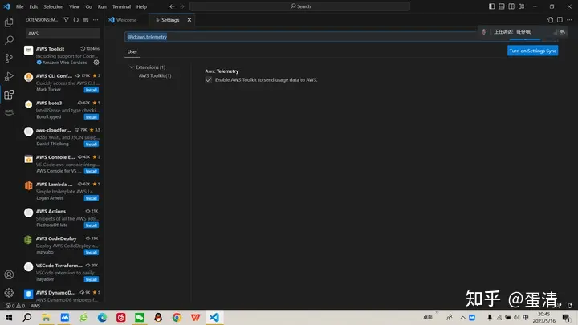
Task: Click the extensions search box with AWS
Action: (63, 34)
